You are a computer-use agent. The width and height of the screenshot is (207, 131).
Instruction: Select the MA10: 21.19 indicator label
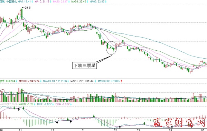pos(42,2)
